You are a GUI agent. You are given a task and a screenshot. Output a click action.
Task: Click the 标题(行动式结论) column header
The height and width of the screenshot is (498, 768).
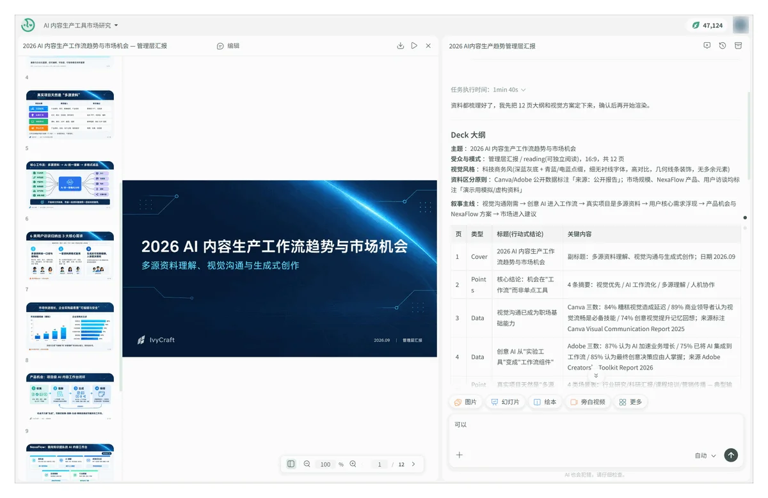coord(520,234)
